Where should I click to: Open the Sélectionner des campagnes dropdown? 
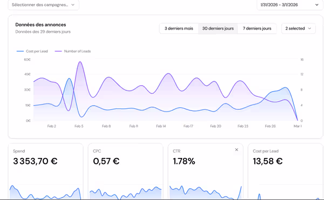pos(43,5)
